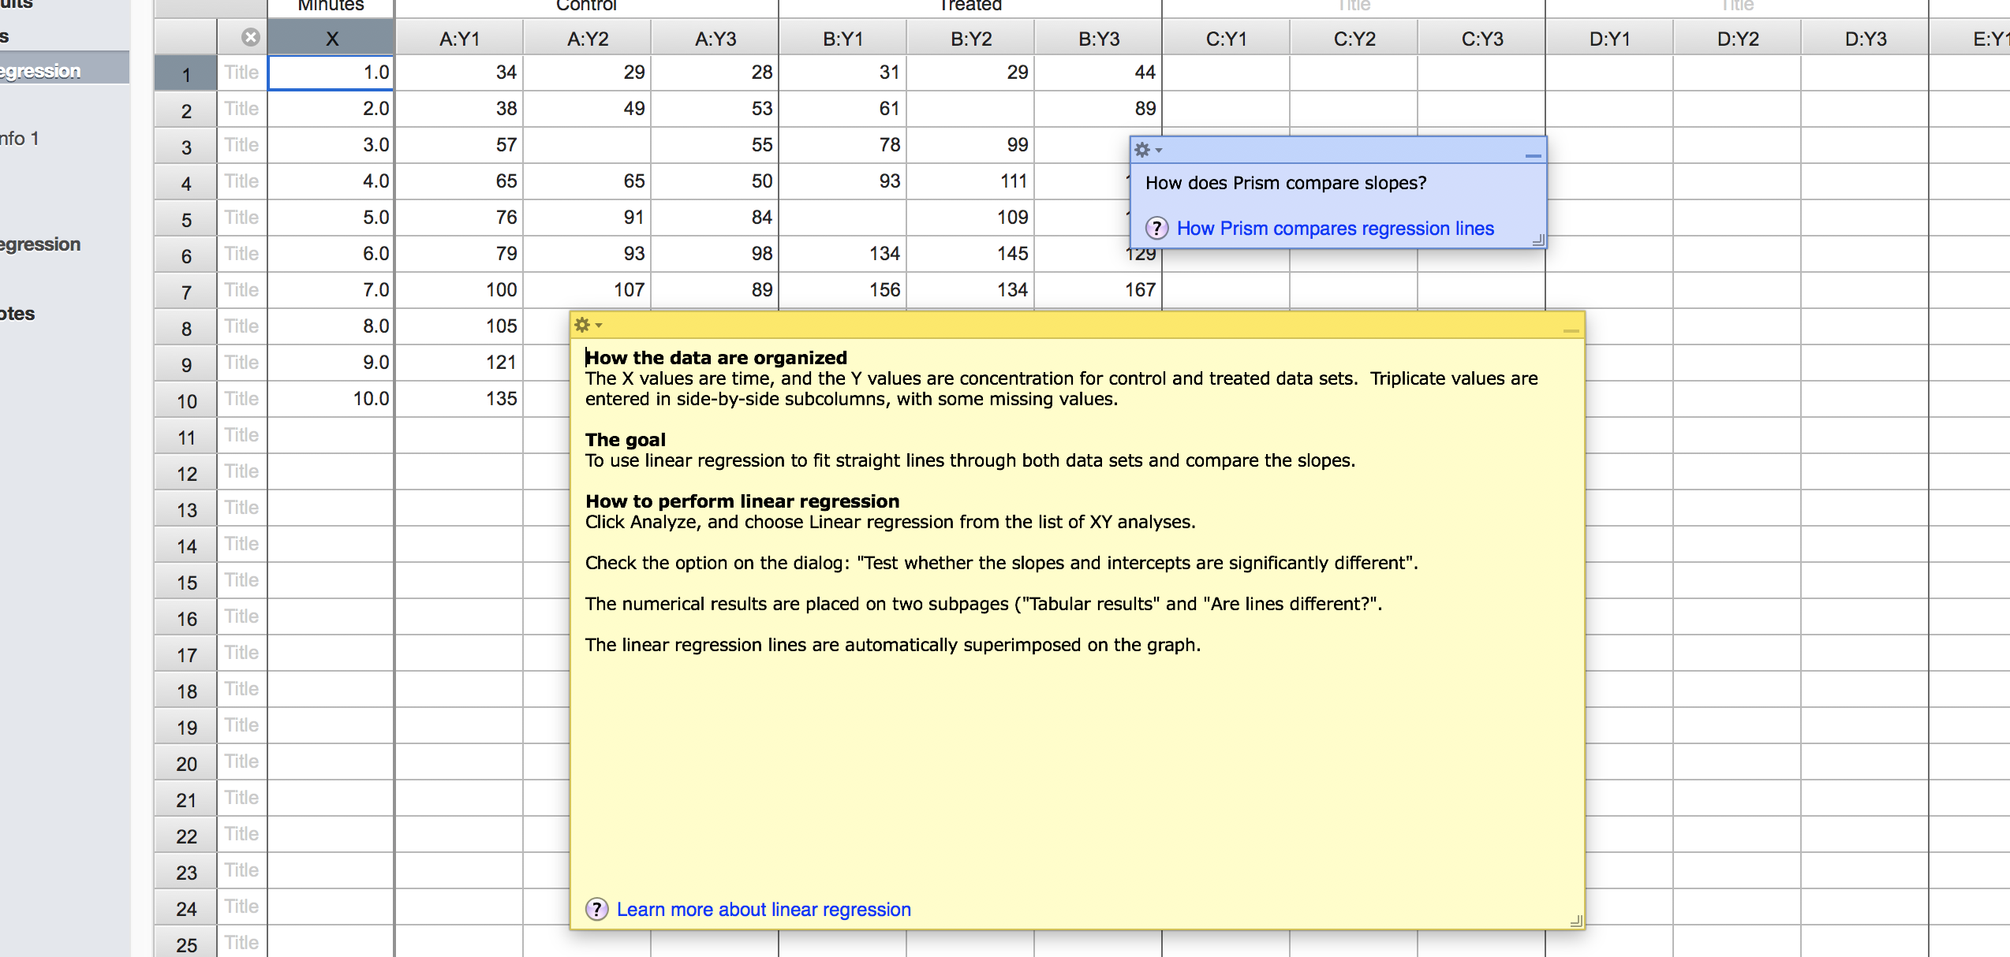Image resolution: width=2010 pixels, height=957 pixels.
Task: Click resize grip of yellow note
Action: pos(1576,921)
